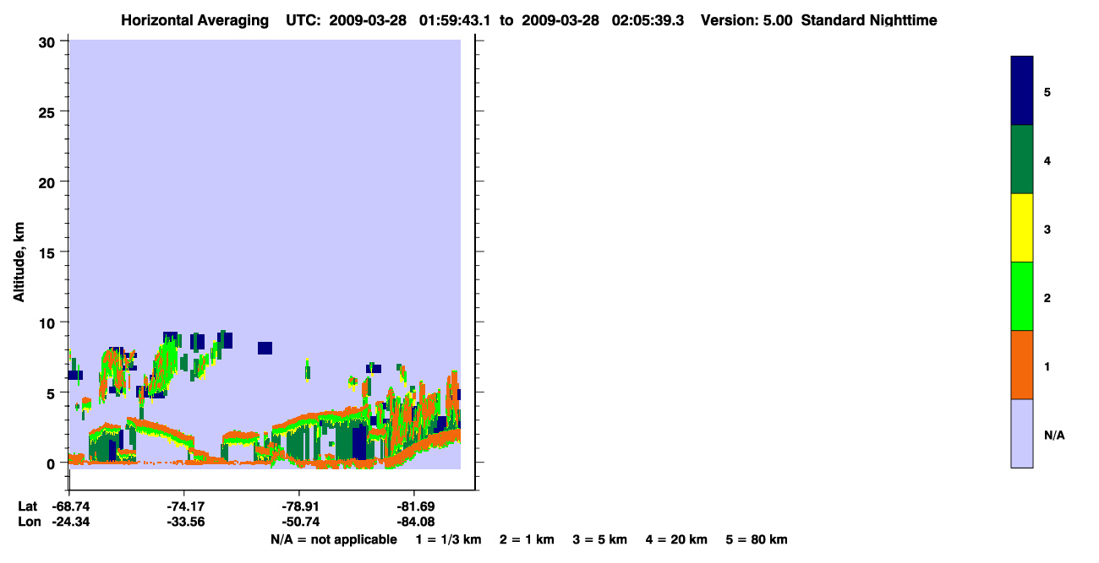The height and width of the screenshot is (563, 1099).
Task: Click latitude value -68.74
Action: coord(71,506)
